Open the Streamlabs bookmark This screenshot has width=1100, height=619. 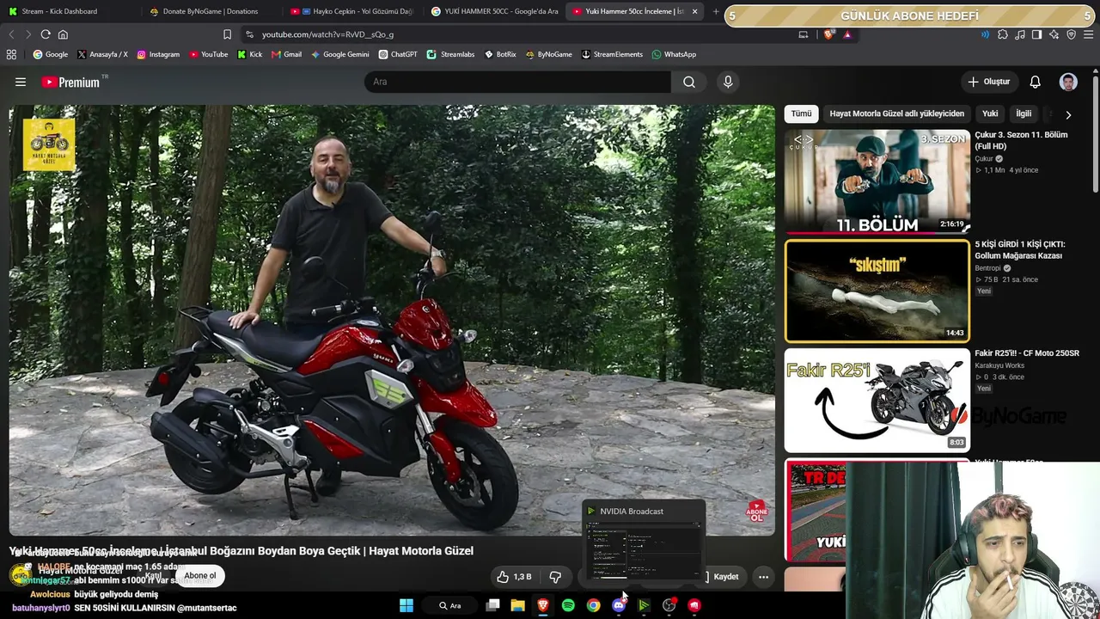coord(450,54)
